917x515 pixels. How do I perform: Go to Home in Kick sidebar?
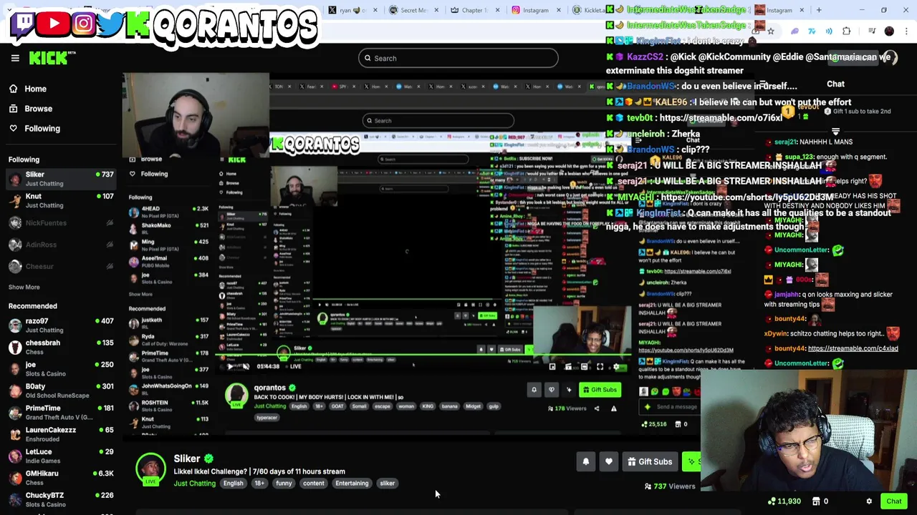point(28,89)
